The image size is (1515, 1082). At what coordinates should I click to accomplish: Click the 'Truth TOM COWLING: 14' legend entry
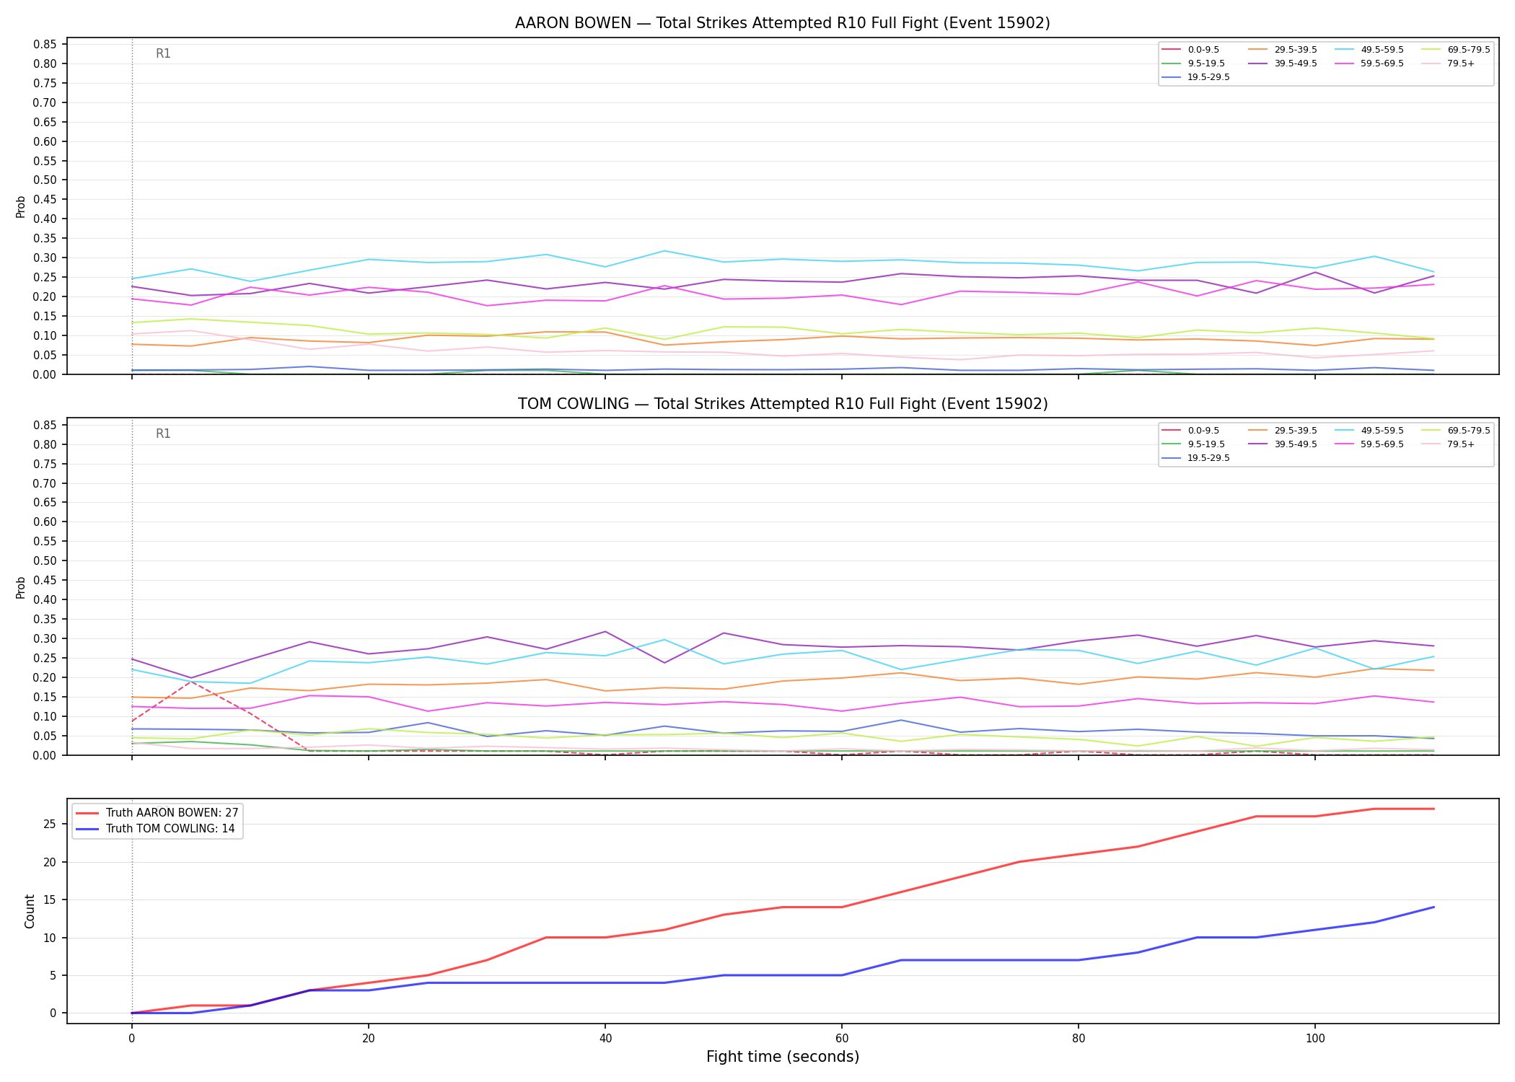click(x=156, y=829)
